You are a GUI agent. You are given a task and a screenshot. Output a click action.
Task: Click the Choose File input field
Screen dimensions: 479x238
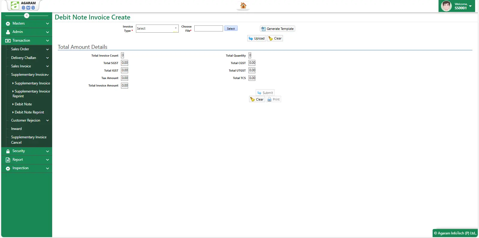coord(209,28)
